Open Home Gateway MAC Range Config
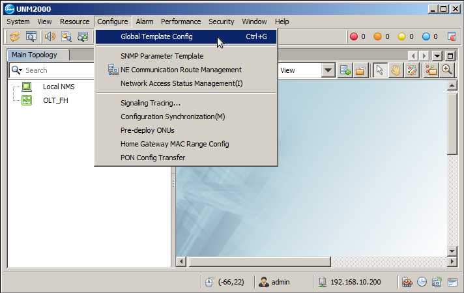464x293 pixels. click(186, 144)
